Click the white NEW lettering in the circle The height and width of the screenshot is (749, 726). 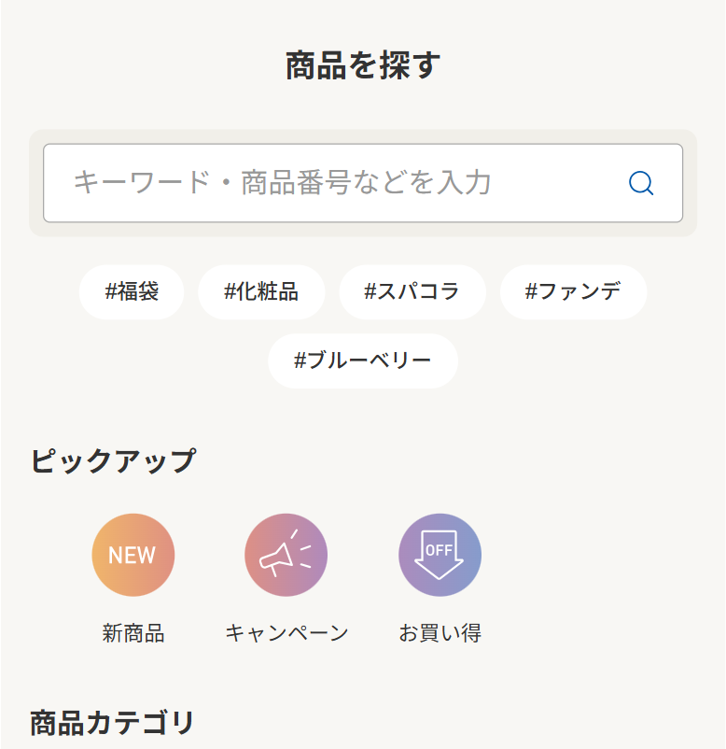click(133, 556)
